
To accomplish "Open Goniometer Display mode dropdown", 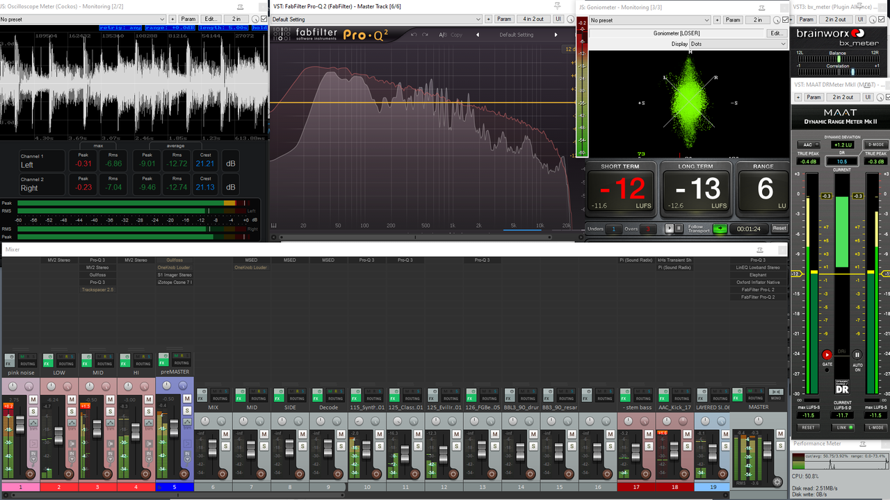I will [x=738, y=44].
